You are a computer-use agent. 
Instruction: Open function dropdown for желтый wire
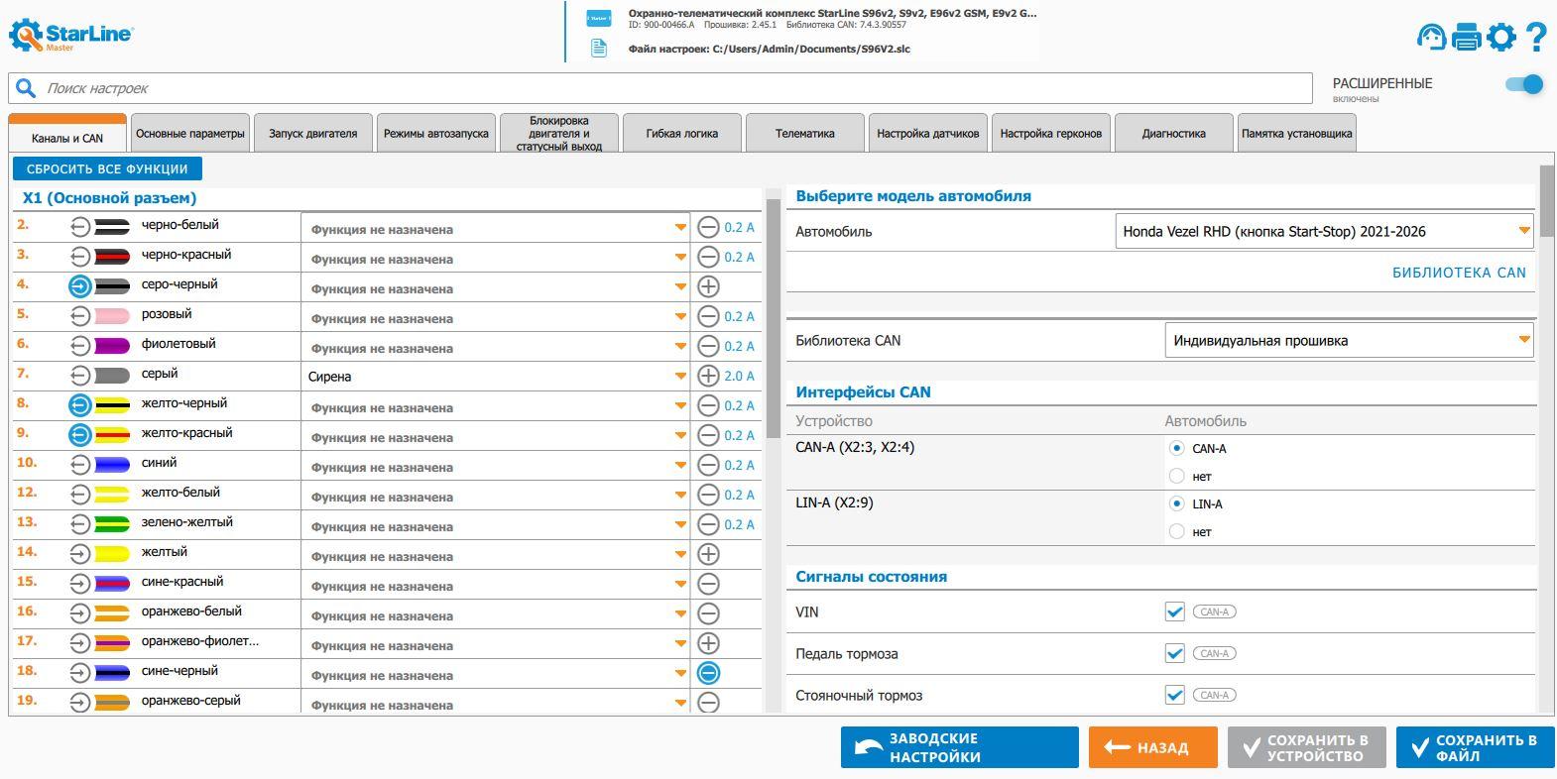tap(496, 555)
